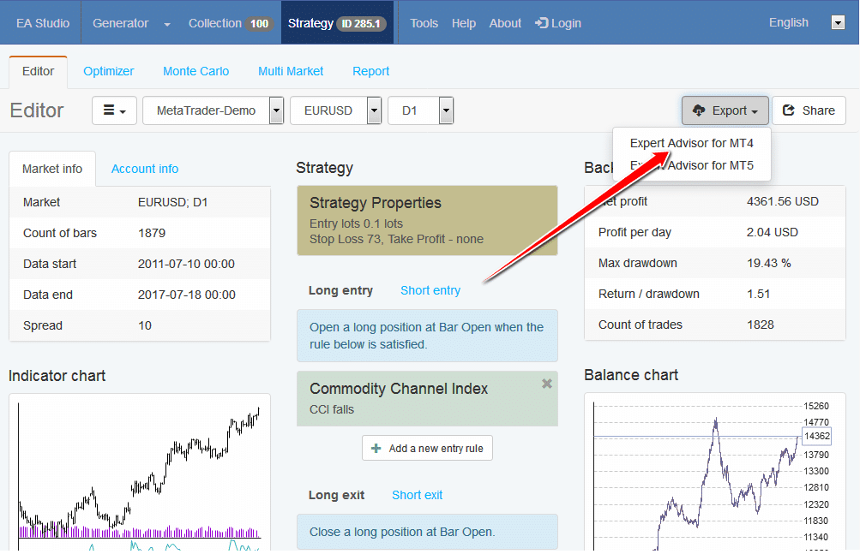
Task: Click the Share button
Action: point(809,110)
